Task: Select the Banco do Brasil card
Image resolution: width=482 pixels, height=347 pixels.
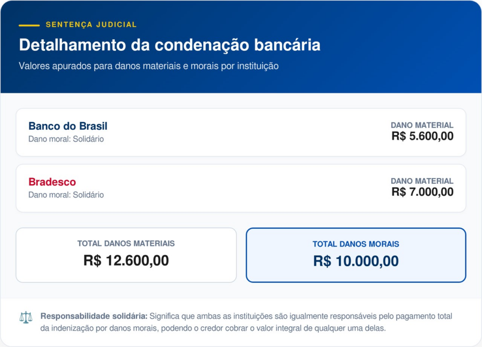Action: [x=241, y=132]
